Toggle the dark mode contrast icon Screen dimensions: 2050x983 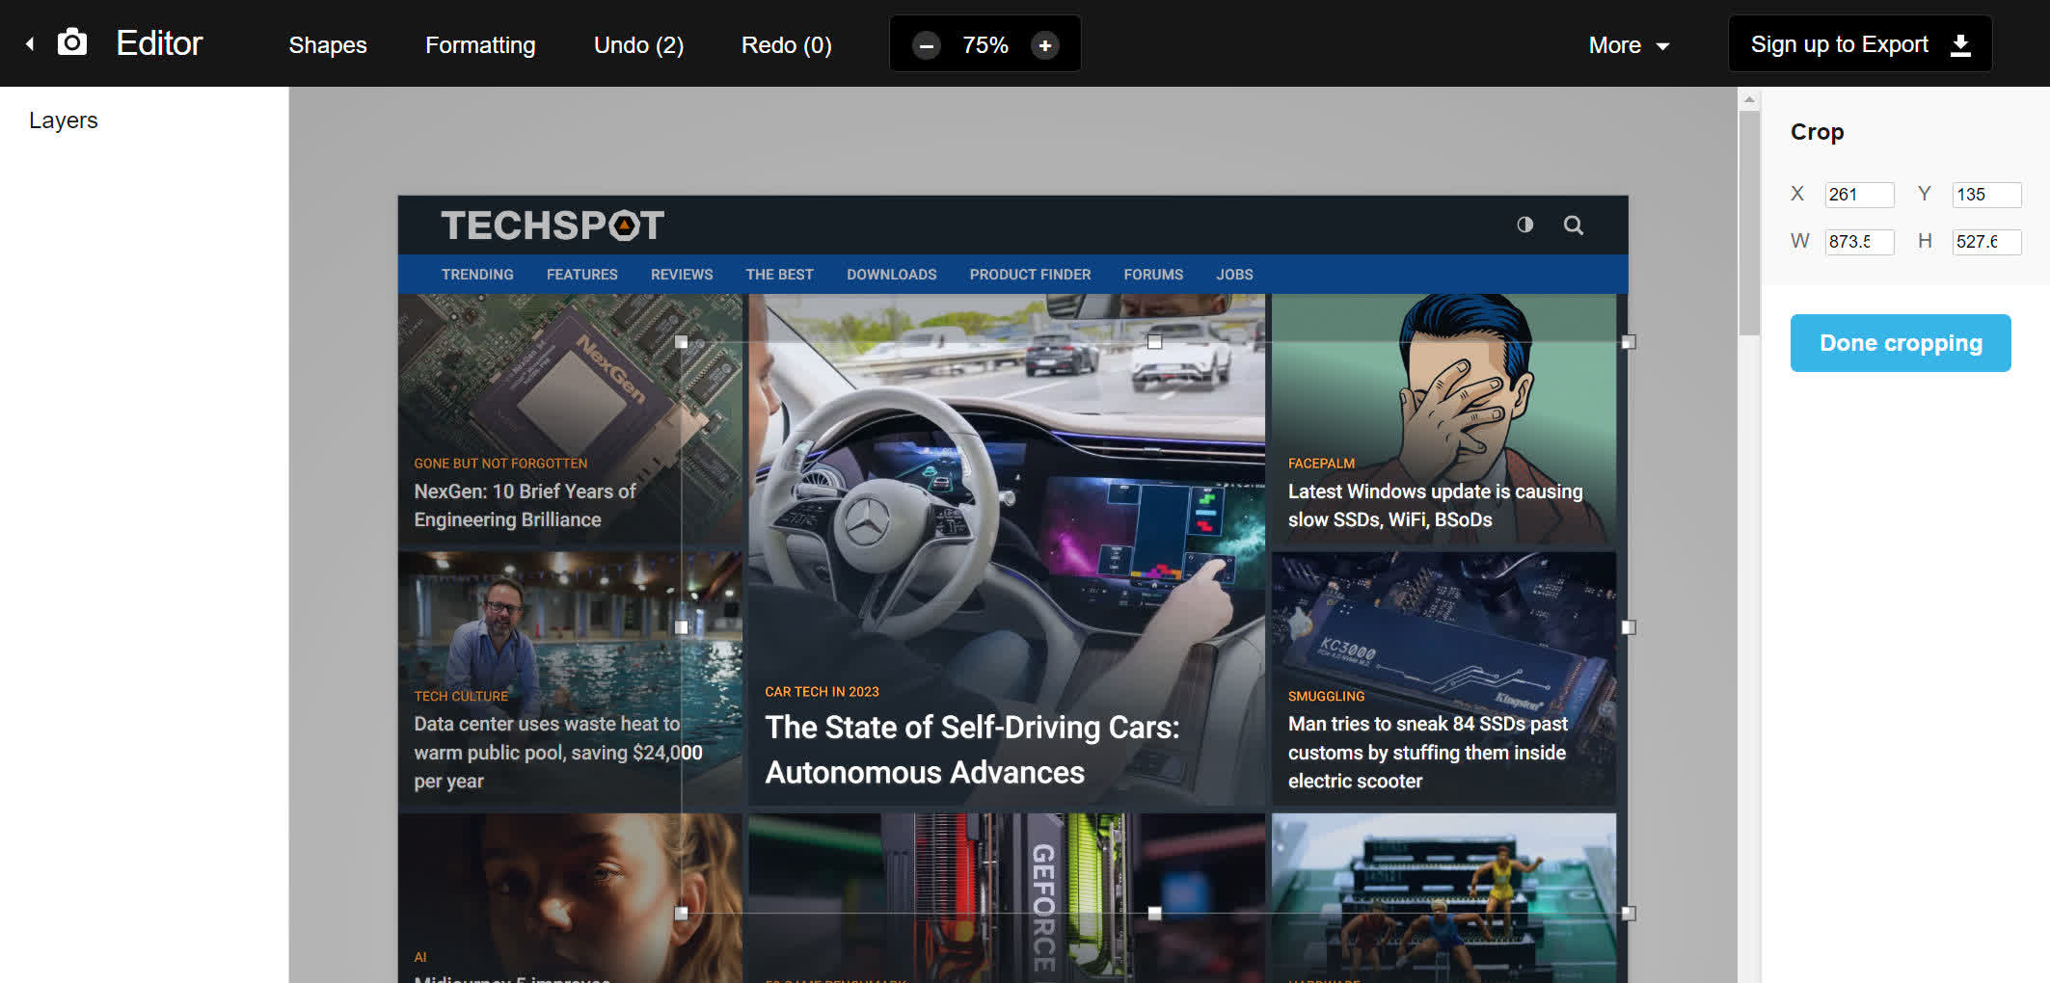tap(1524, 226)
